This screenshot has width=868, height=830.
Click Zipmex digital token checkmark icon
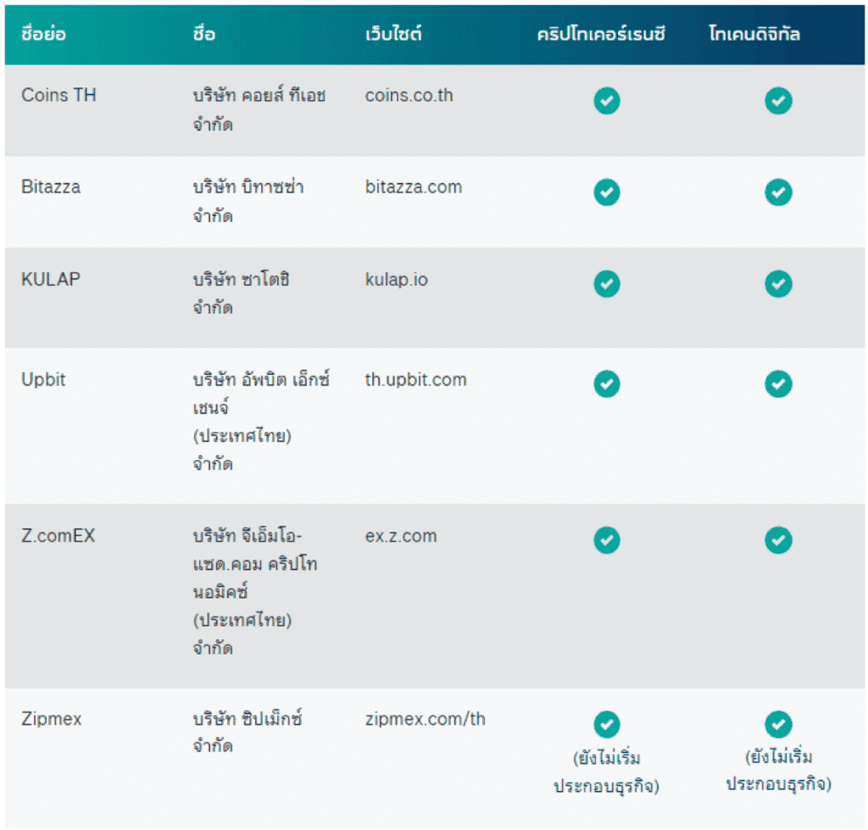tap(778, 724)
